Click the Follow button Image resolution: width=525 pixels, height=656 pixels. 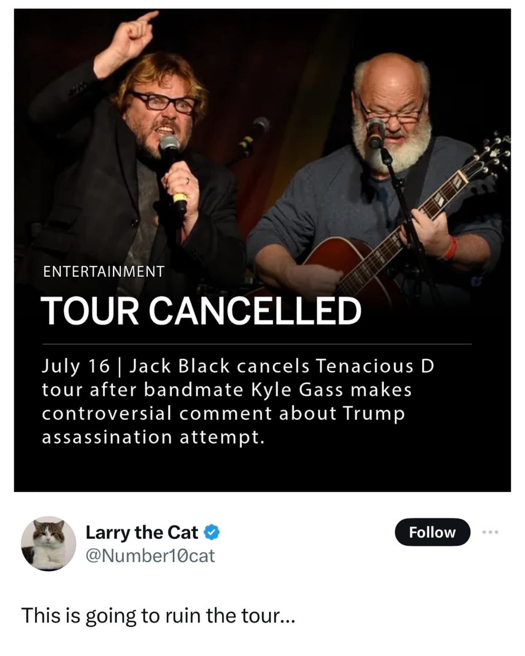432,532
